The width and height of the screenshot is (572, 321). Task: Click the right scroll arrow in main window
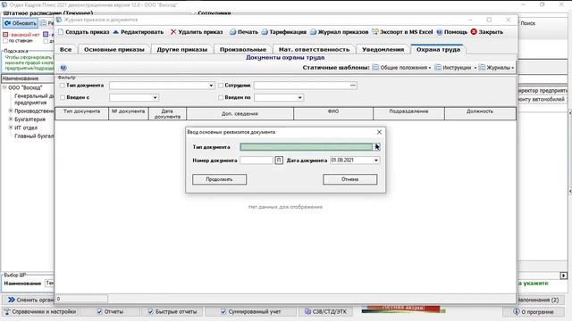pyautogui.click(x=564, y=276)
